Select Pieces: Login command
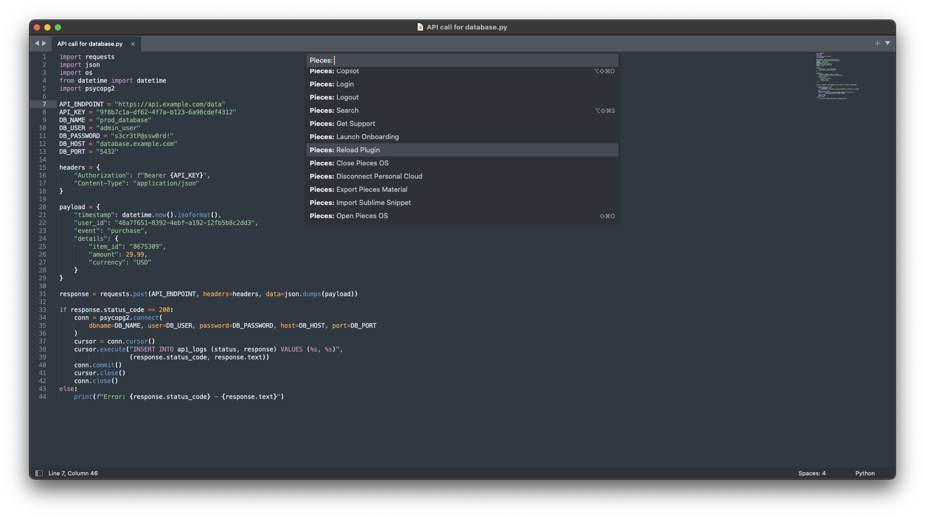 (x=462, y=84)
